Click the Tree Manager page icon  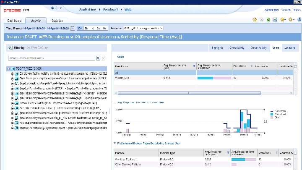click(x=16, y=78)
